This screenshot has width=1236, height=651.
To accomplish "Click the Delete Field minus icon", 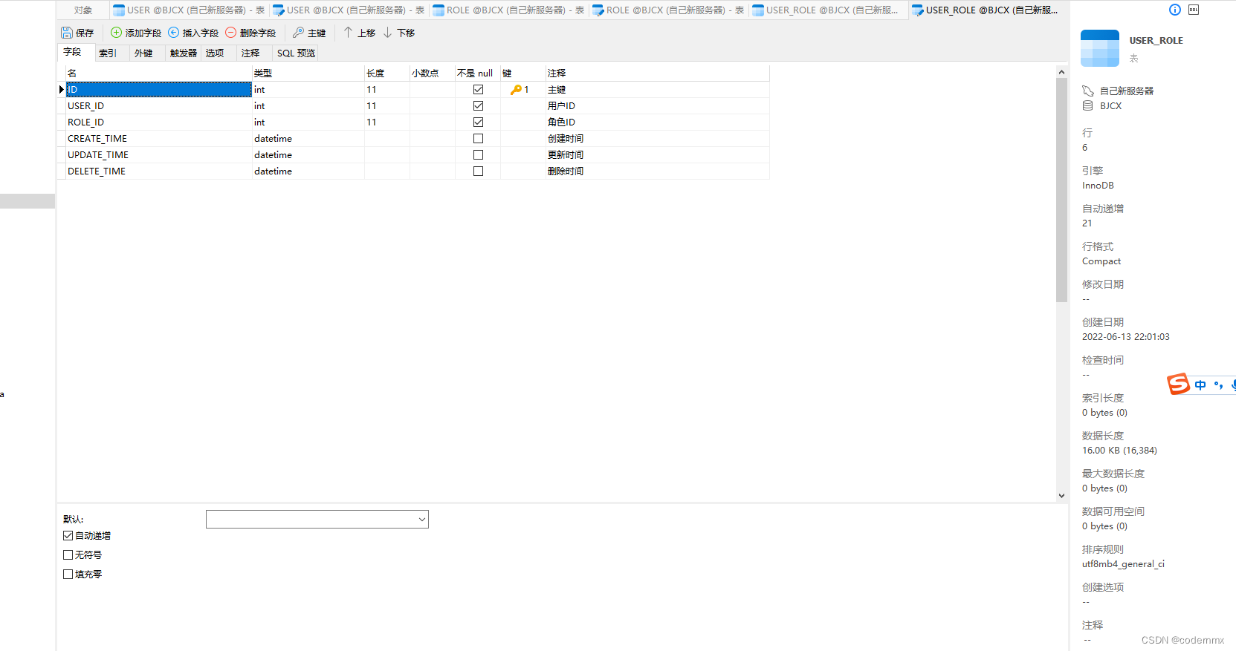I will (230, 33).
